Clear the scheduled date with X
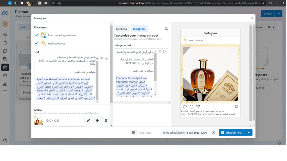287x161 pixels. point(213,133)
